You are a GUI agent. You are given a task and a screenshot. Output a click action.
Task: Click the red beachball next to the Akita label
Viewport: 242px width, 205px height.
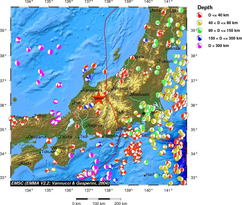164,12
